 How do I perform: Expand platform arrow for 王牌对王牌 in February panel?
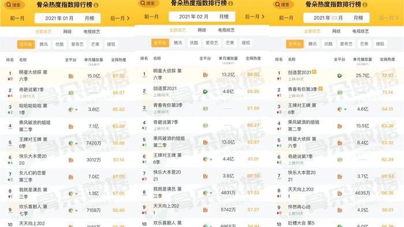(211, 159)
